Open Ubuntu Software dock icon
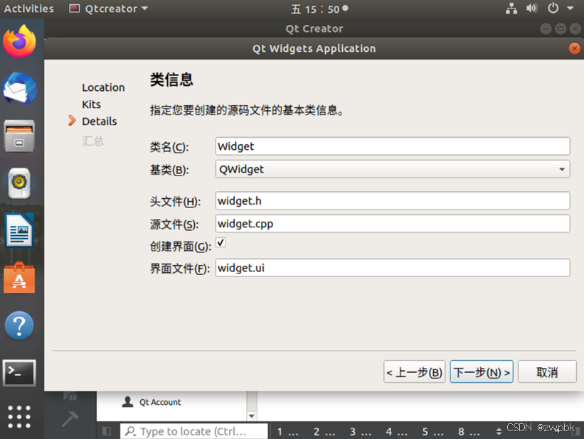 (19, 278)
